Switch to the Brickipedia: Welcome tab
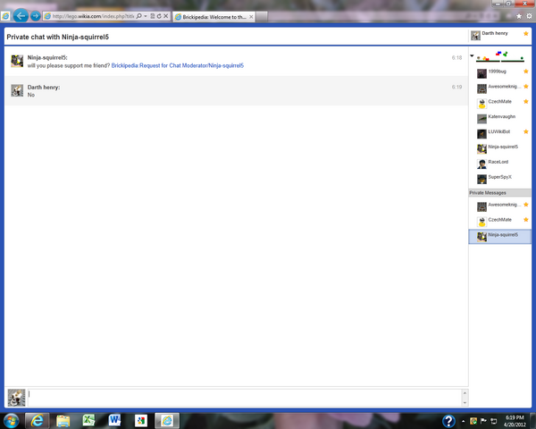The height and width of the screenshot is (429, 536). (214, 17)
